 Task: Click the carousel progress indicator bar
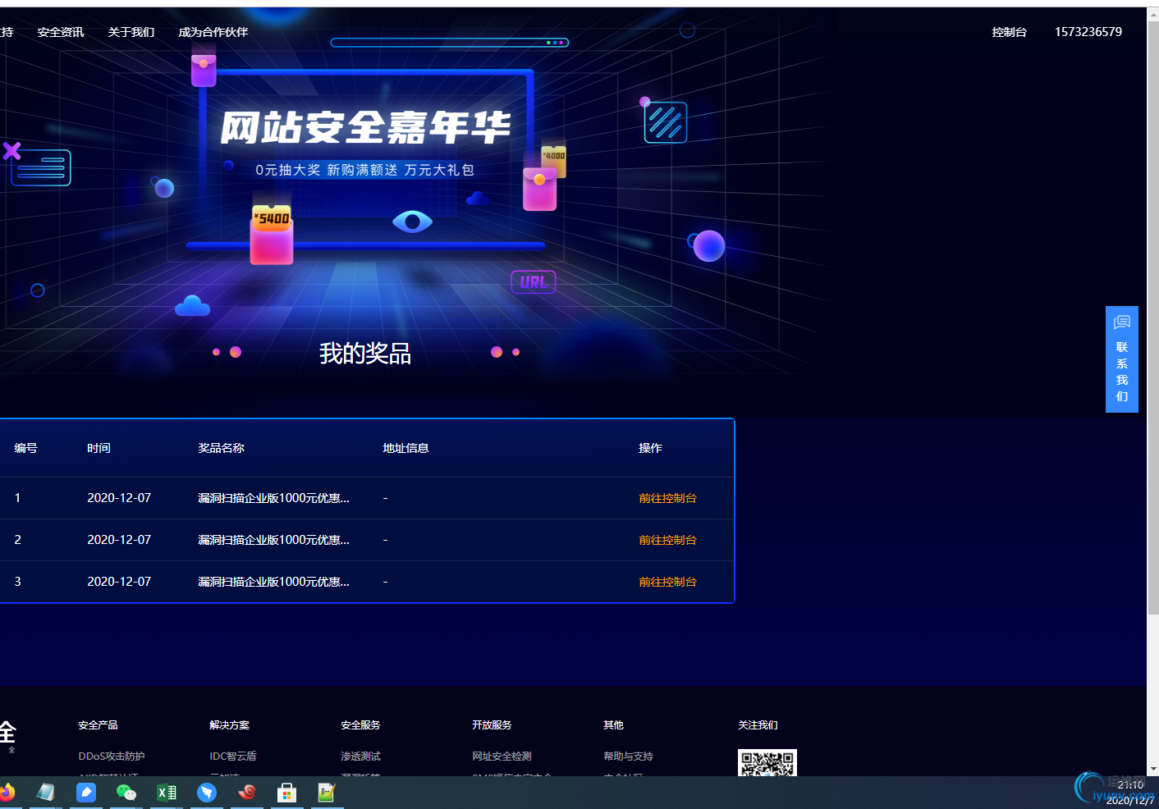449,42
